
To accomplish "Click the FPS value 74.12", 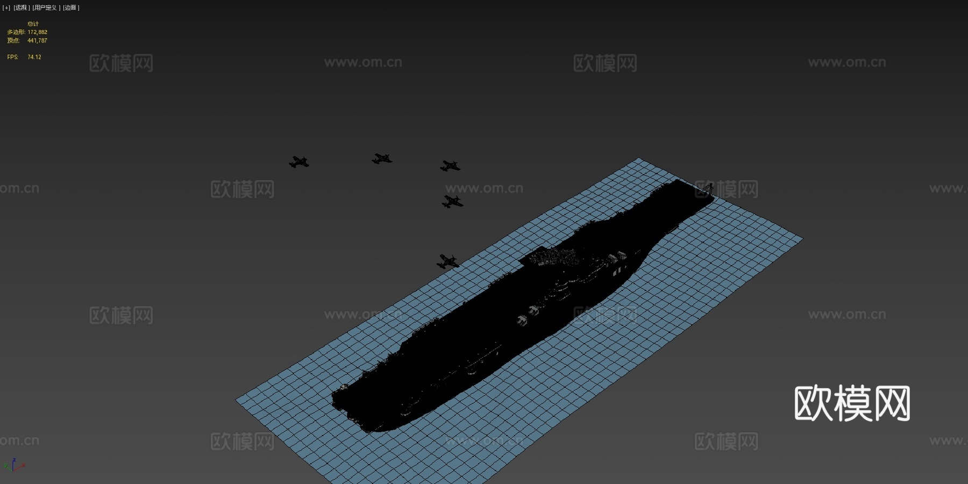I will tap(34, 57).
